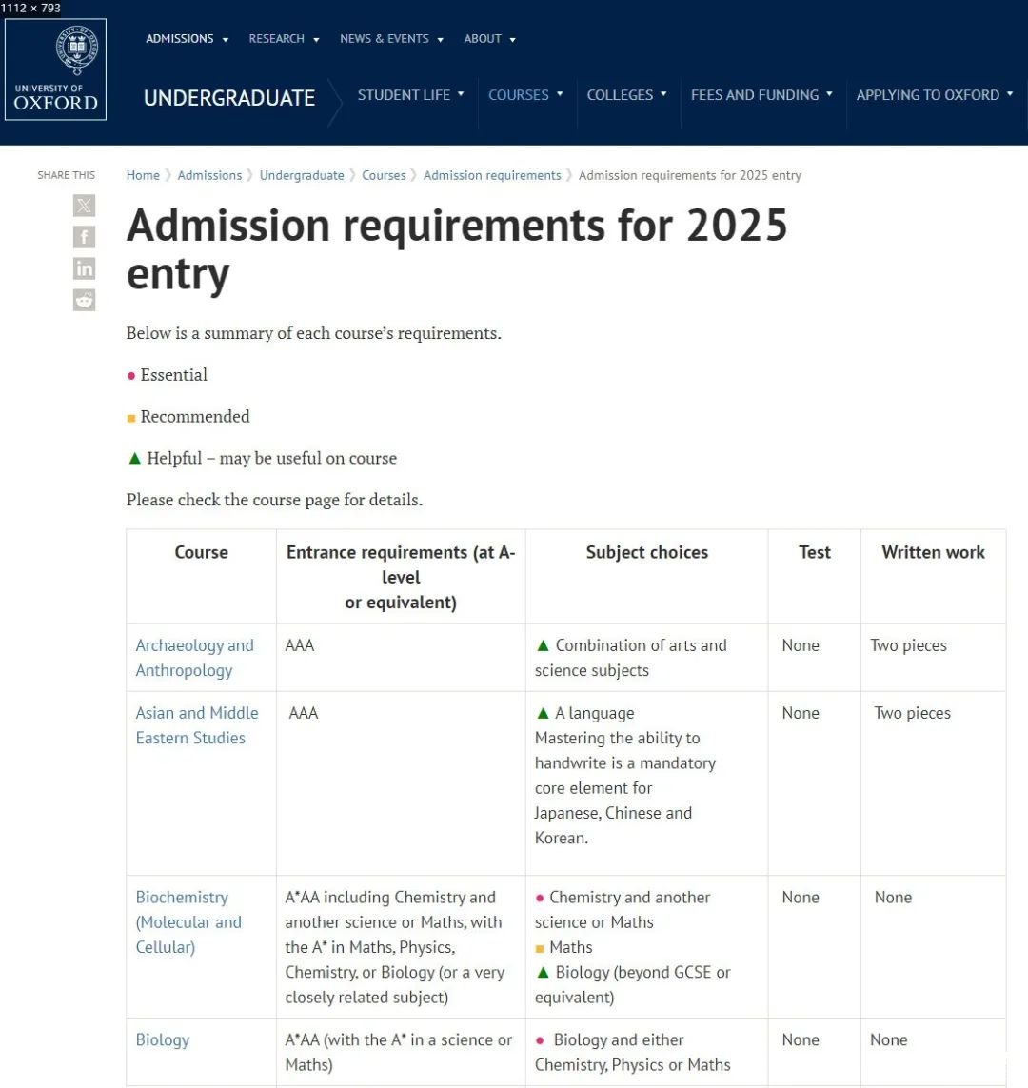The image size is (1028, 1088).
Task: Share page via X icon
Action: click(85, 205)
